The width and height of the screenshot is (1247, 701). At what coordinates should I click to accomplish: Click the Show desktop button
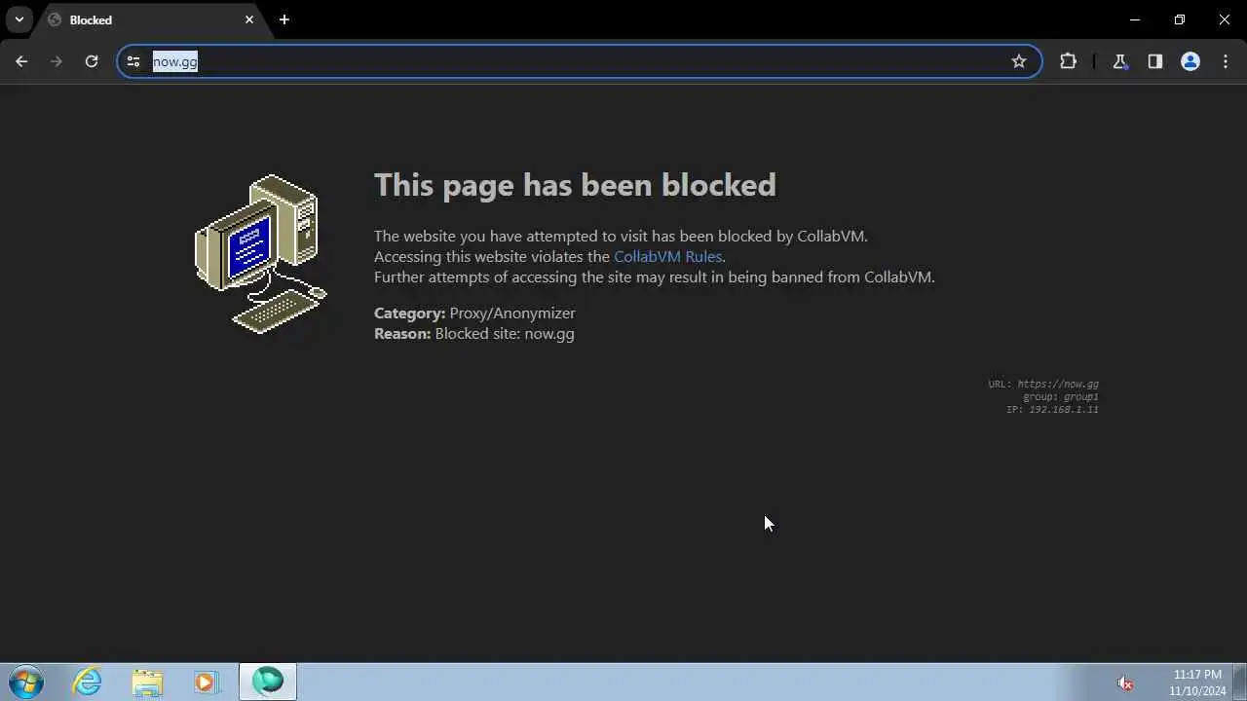pyautogui.click(x=1240, y=682)
